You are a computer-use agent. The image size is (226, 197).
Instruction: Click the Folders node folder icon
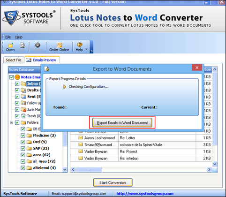coord(23,122)
